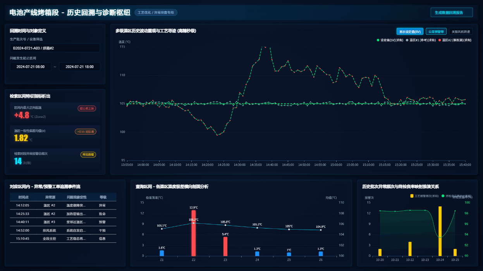Select event row with time 14:25:33

click(63, 214)
